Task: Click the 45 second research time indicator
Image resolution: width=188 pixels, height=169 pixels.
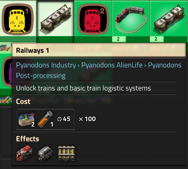Action: [x=64, y=119]
